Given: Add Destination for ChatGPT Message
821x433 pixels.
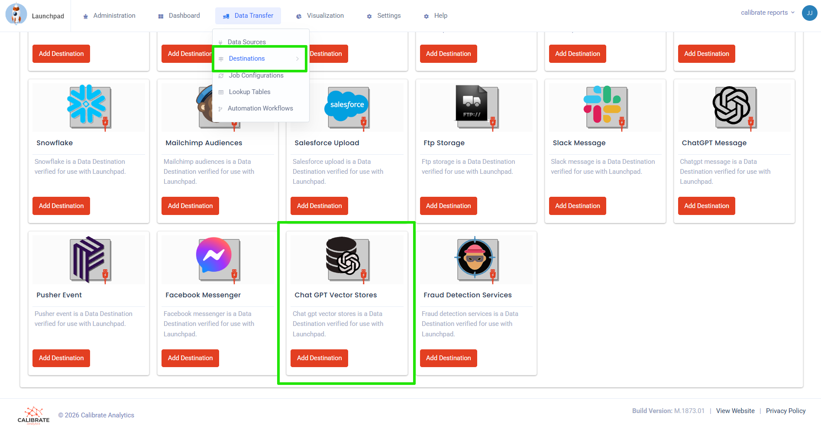Looking at the screenshot, I should tap(706, 206).
